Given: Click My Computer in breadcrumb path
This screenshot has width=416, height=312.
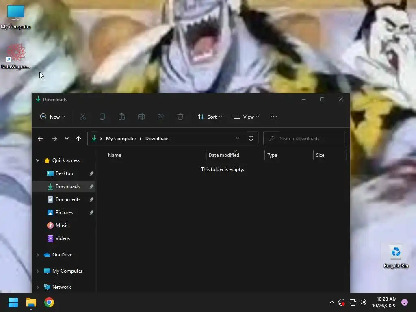Looking at the screenshot, I should 121,139.
